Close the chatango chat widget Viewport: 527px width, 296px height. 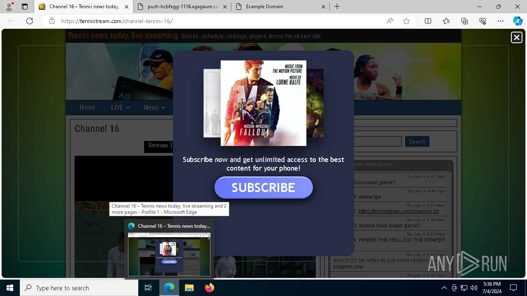click(449, 164)
